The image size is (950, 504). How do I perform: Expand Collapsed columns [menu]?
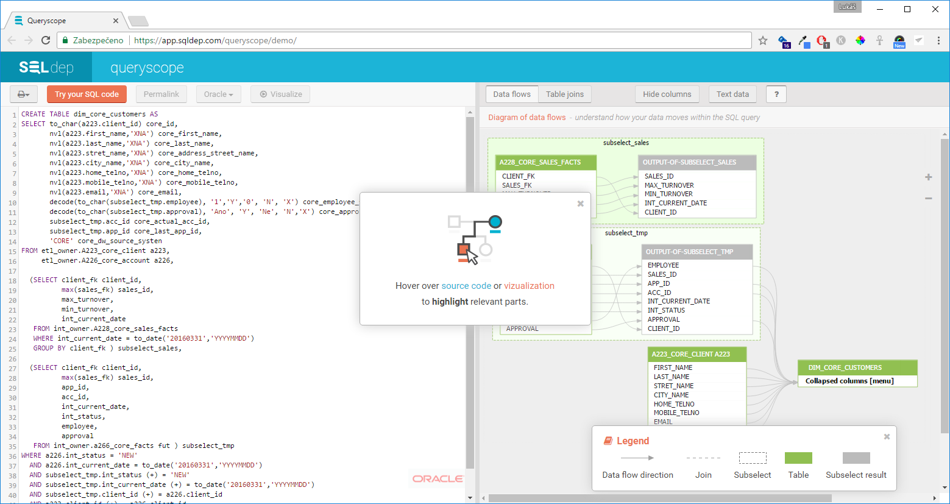(x=849, y=381)
